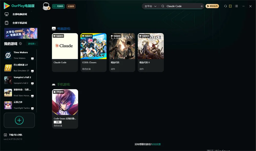This screenshot has height=151, width=256.
Task: Open the 兑换码 redeem code button
Action: [x=58, y=6]
